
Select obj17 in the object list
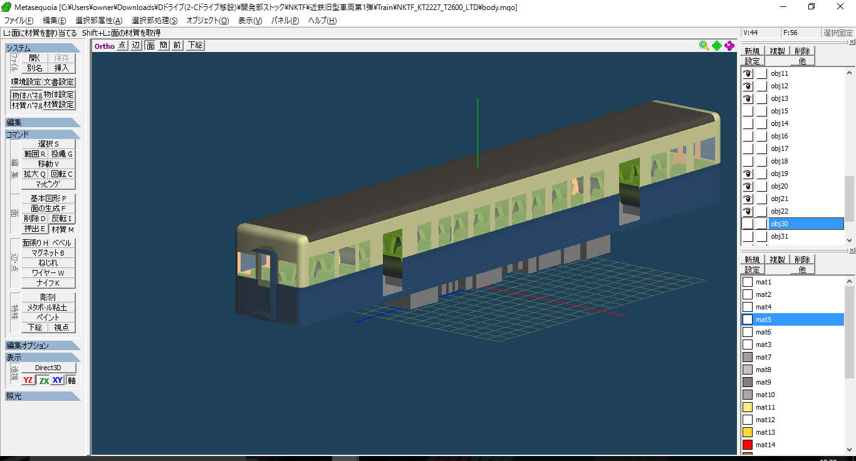point(793,148)
